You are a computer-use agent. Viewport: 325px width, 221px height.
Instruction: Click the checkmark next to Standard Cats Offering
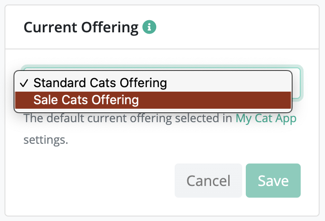pos(25,83)
